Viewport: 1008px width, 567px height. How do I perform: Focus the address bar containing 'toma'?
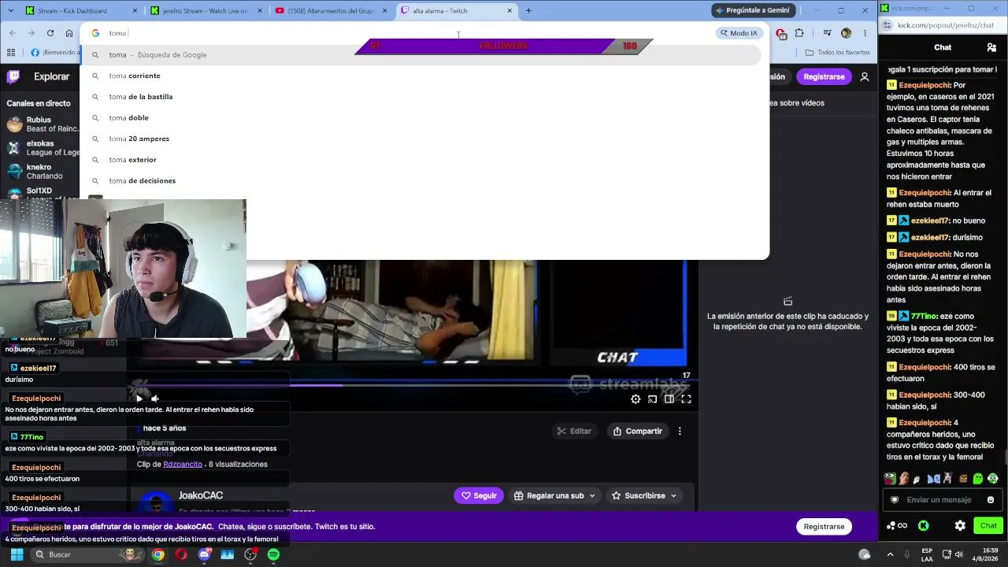(409, 33)
